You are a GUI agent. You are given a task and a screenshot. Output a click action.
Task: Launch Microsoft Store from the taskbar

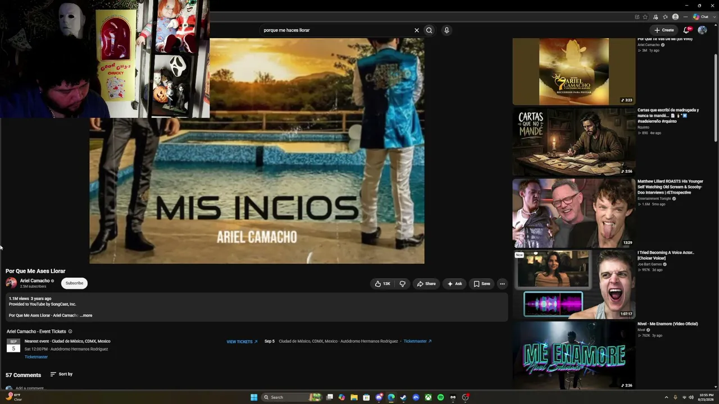coord(366,397)
